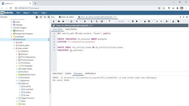The image size is (189, 106).
Task: Open the base_de_datos/postgres connection dropdown
Action: pos(75,26)
